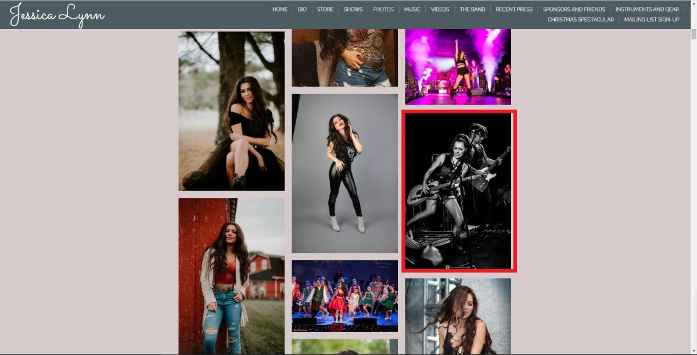This screenshot has width=697, height=355.
Task: Open THE BAND page
Action: 472,9
